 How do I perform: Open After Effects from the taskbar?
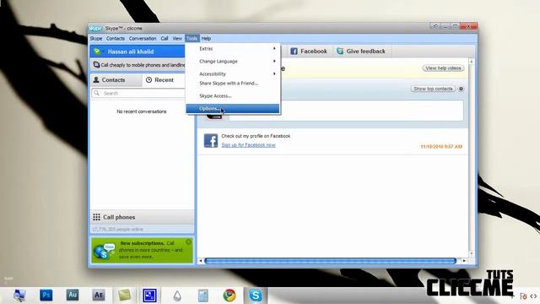pyautogui.click(x=99, y=295)
